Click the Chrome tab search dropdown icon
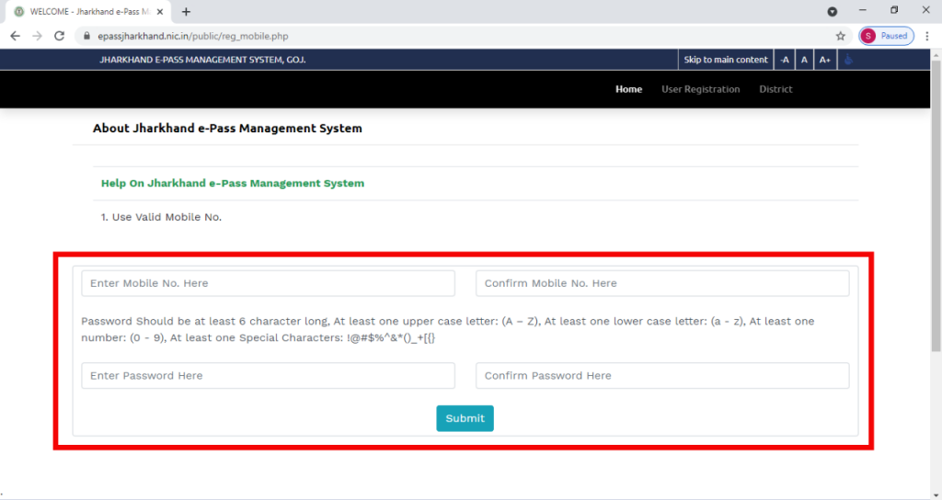The image size is (942, 500). [832, 11]
